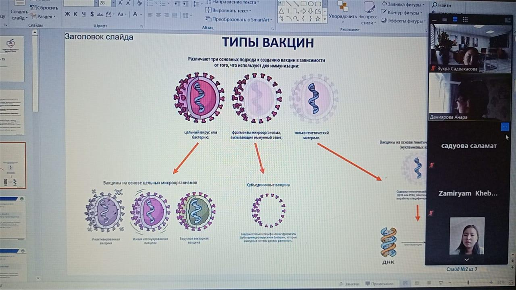This screenshot has width=516, height=290.
Task: Click the Сбросить reset button
Action: coord(44,8)
